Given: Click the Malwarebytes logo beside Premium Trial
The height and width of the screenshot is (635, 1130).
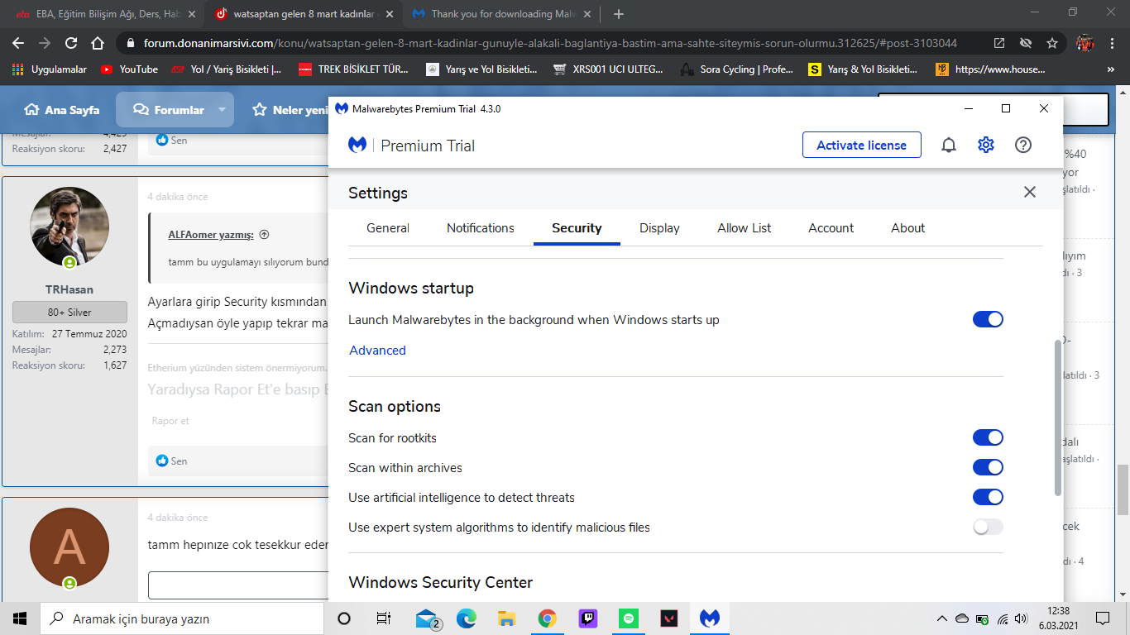Looking at the screenshot, I should click(x=357, y=146).
